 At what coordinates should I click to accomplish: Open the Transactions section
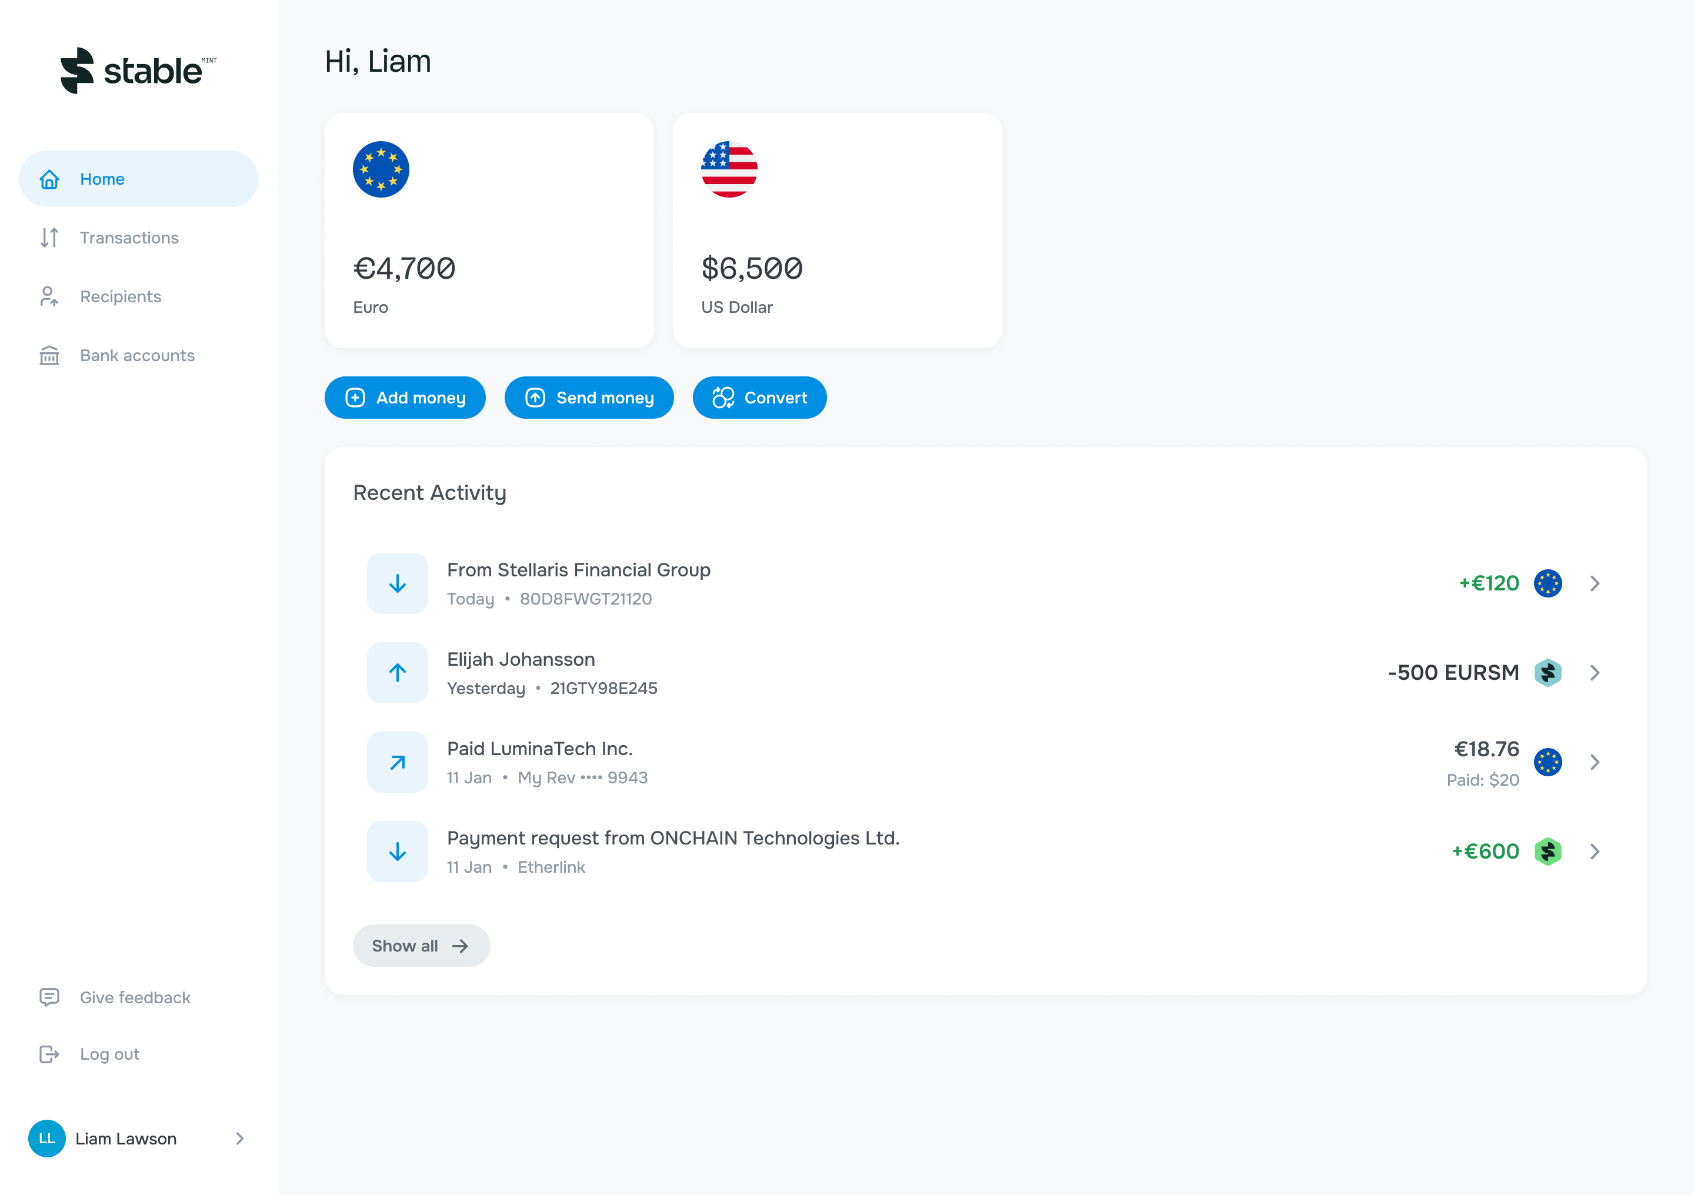129,238
